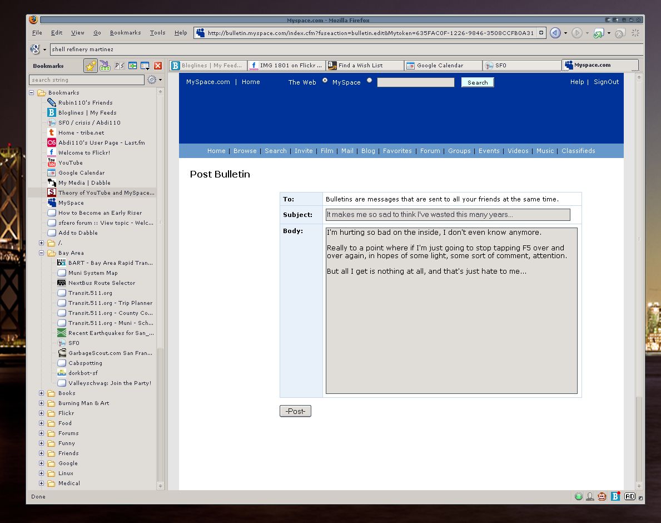Viewport: 661px width, 523px height.
Task: Click the Google search engine icon
Action: [35, 49]
